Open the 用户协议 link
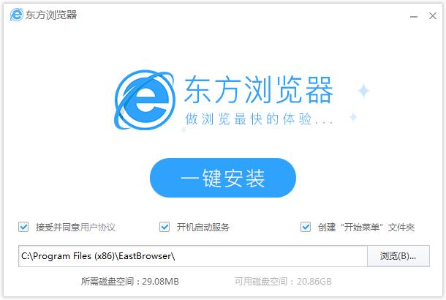Image resolution: width=446 pixels, height=300 pixels. coord(98,228)
